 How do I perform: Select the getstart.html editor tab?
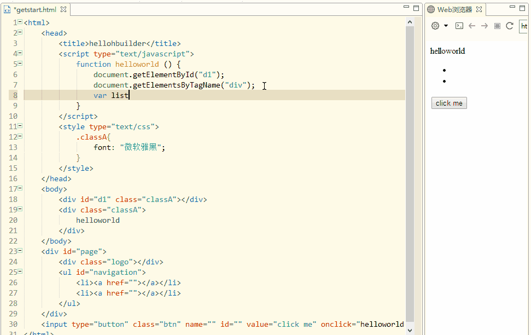35,10
